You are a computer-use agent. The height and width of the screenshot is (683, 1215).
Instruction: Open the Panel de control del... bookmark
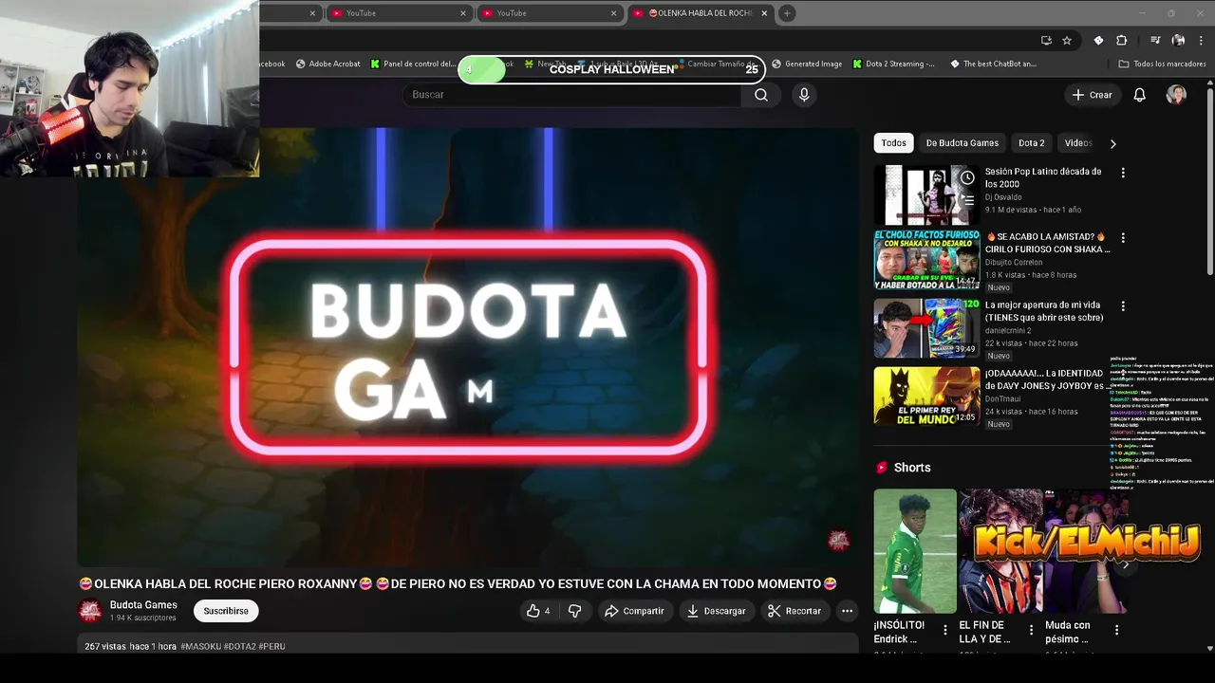413,65
